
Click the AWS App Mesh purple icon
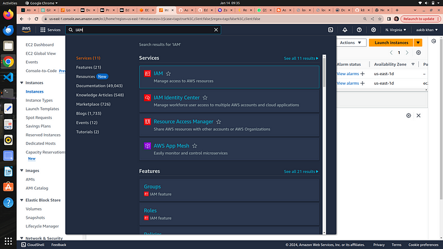[x=147, y=146]
